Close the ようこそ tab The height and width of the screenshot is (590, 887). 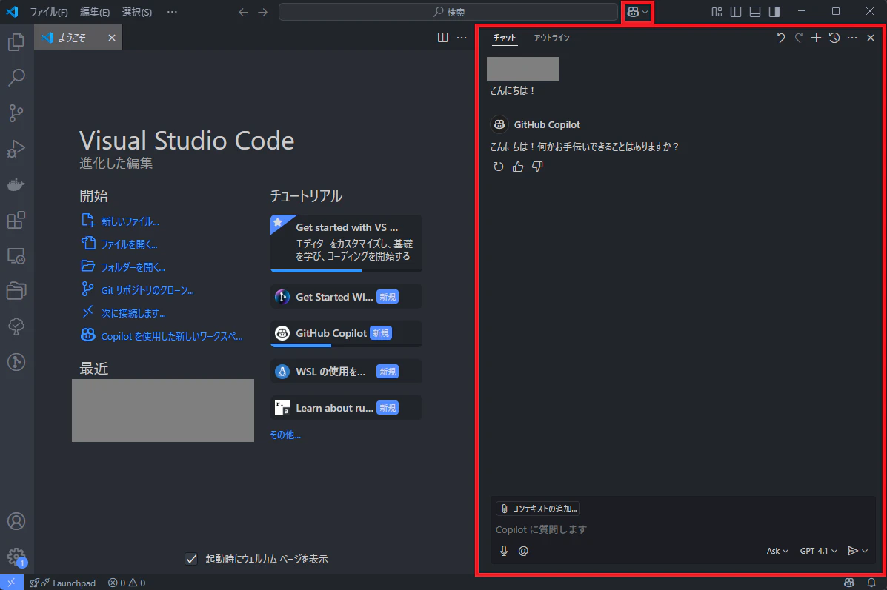point(112,38)
